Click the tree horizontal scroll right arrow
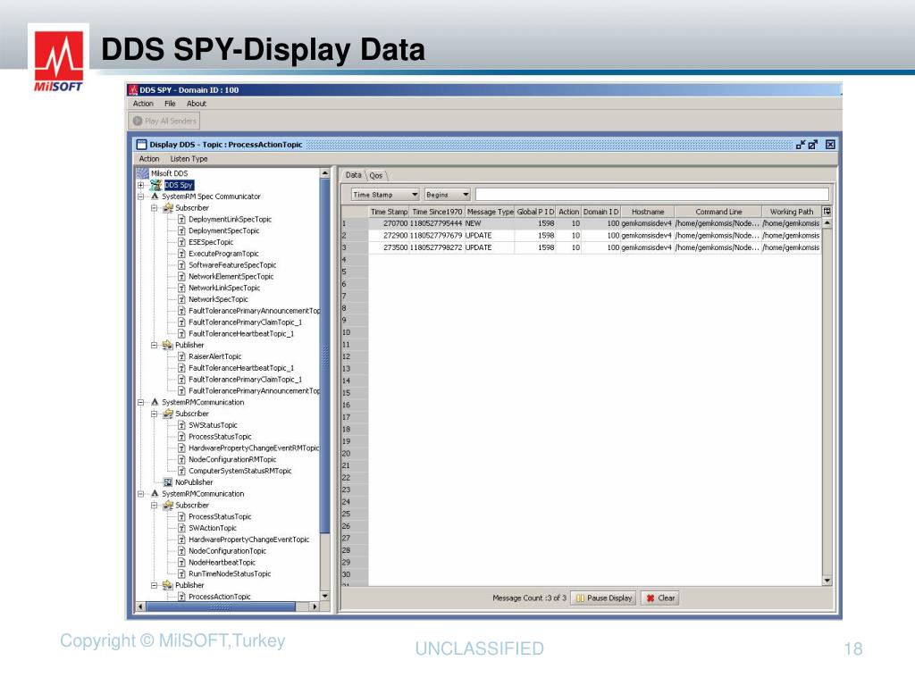Image resolution: width=915 pixels, height=686 pixels. coord(315,607)
